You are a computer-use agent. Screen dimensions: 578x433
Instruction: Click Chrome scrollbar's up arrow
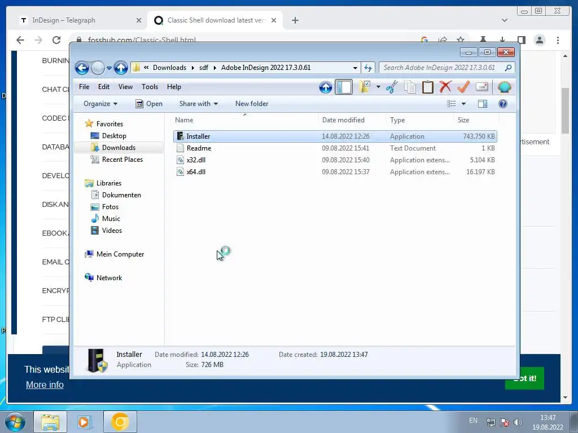click(565, 56)
